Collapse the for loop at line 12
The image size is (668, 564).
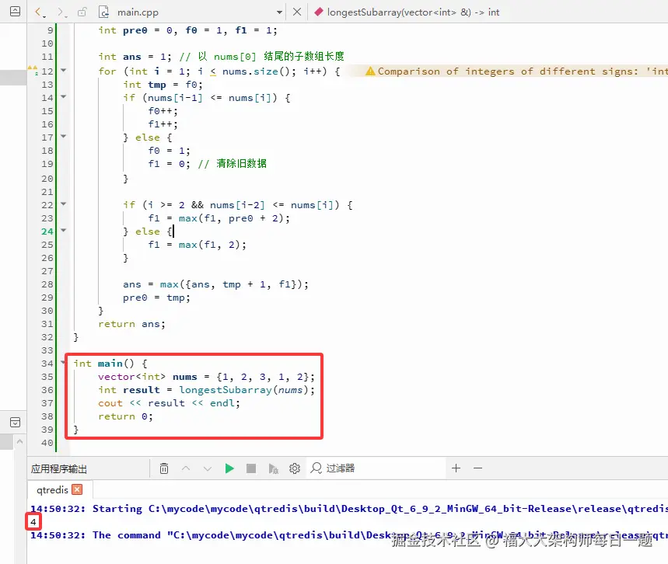[x=64, y=70]
